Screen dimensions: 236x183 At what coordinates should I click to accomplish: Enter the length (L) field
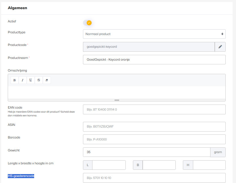pos(109,165)
